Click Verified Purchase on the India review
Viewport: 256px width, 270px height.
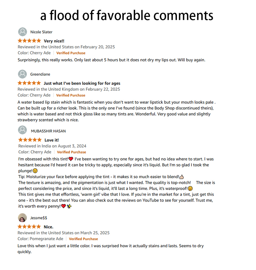pos(71,152)
